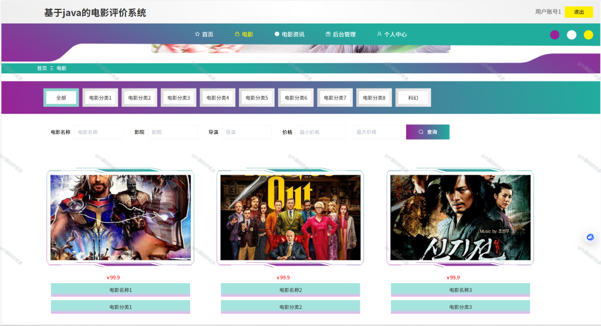Click the 电影名称3 title bar

pyautogui.click(x=460, y=290)
